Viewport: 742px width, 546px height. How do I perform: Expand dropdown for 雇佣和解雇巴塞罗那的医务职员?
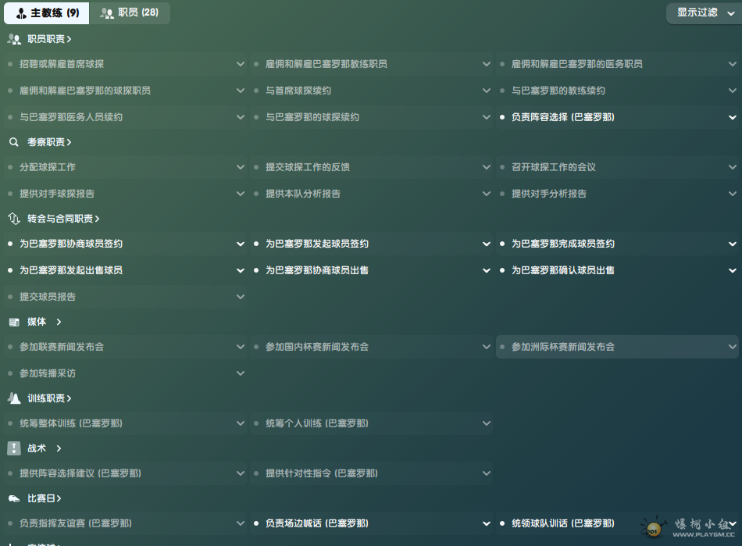click(x=733, y=64)
